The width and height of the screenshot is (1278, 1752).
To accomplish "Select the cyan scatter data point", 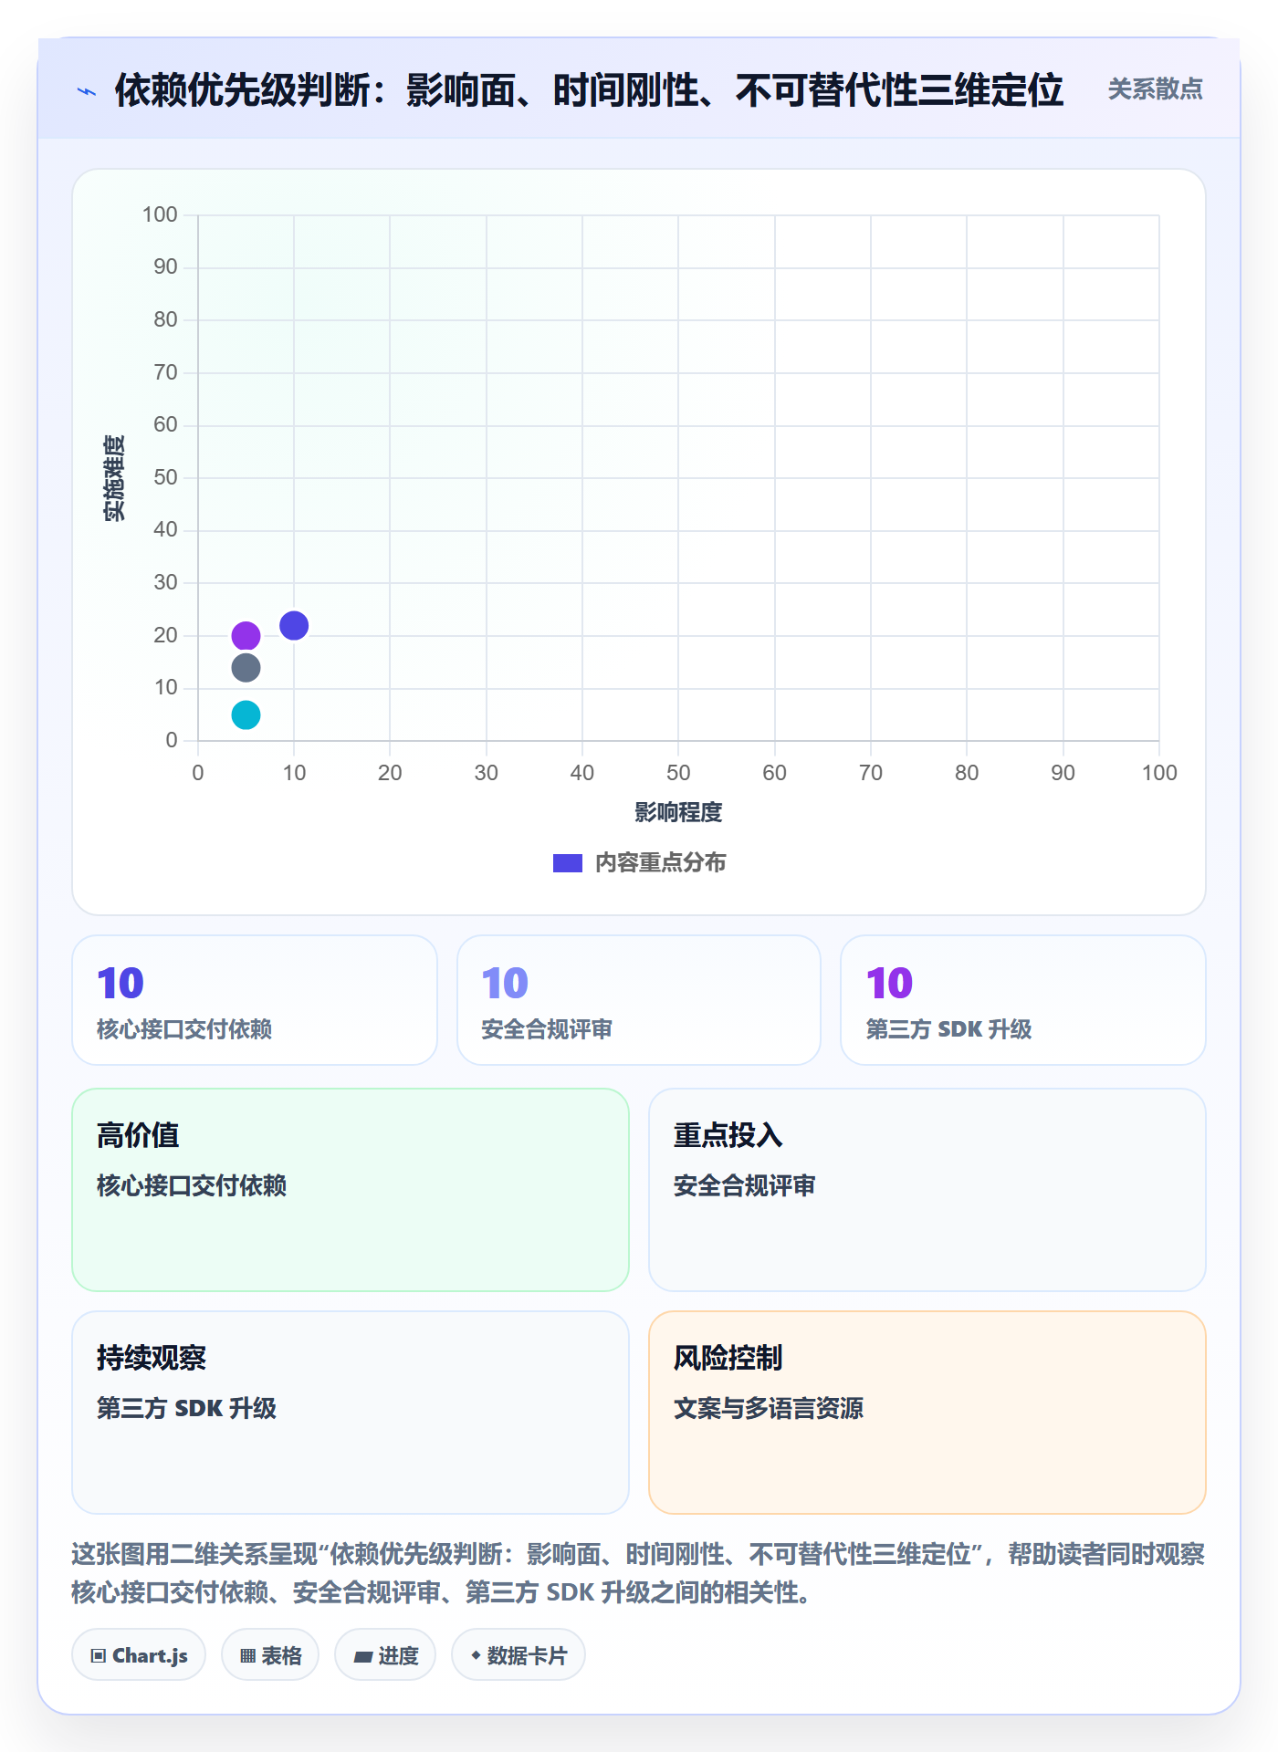I will [x=246, y=714].
